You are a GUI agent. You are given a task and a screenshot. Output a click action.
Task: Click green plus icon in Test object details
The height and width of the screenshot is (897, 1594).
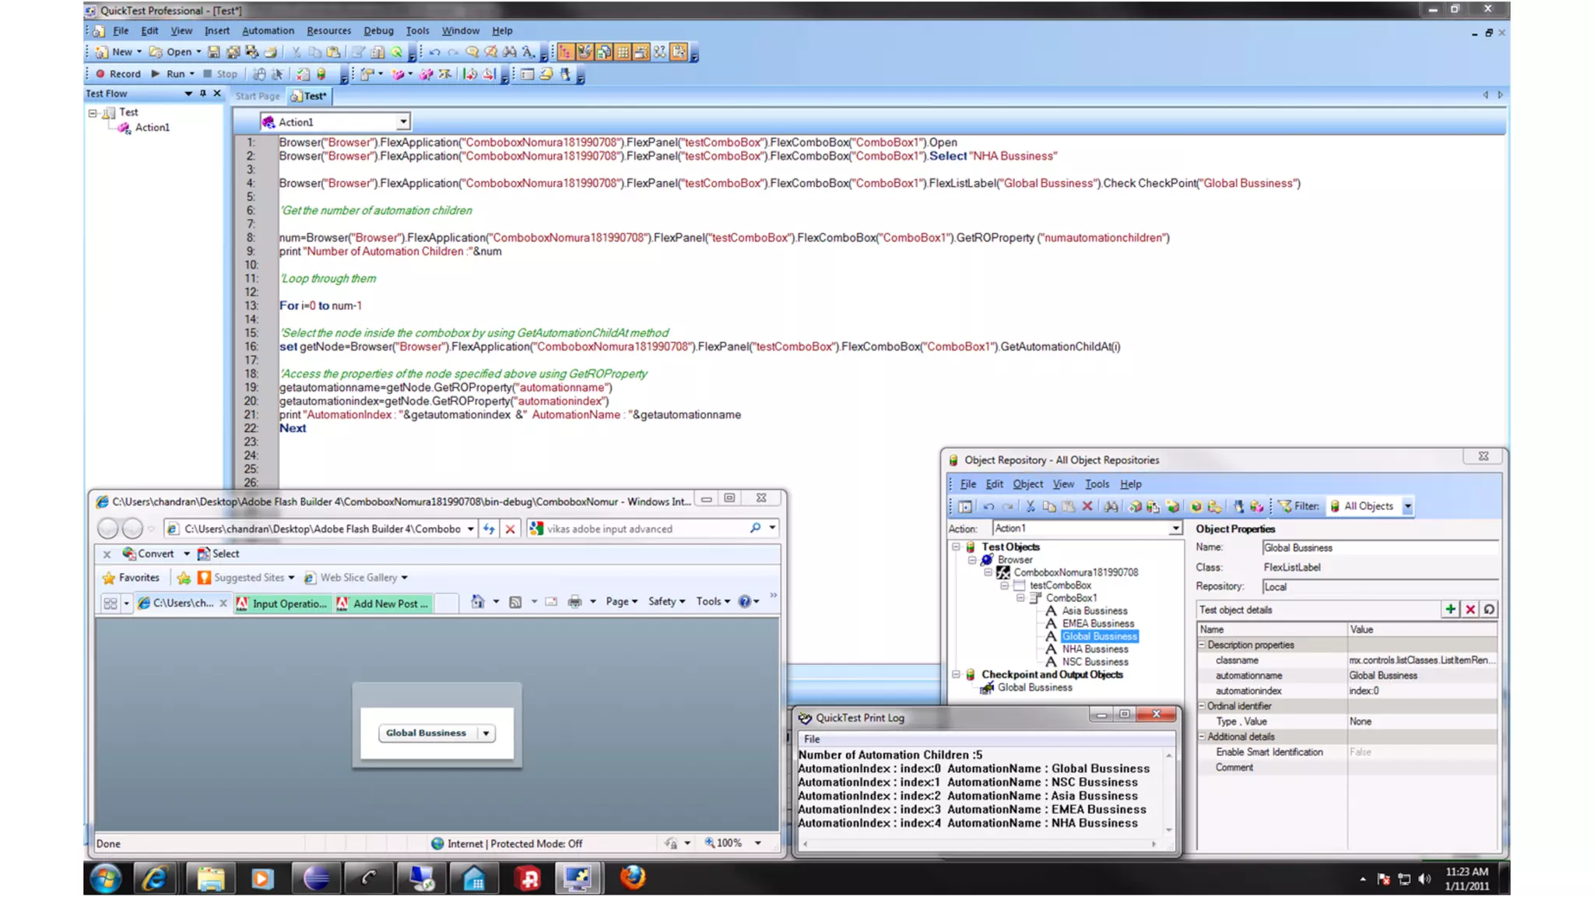[1450, 610]
